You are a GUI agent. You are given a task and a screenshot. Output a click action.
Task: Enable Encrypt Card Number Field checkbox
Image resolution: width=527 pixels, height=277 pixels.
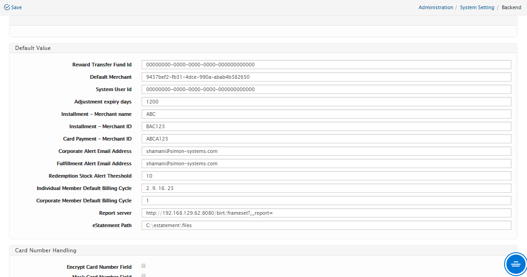143,266
